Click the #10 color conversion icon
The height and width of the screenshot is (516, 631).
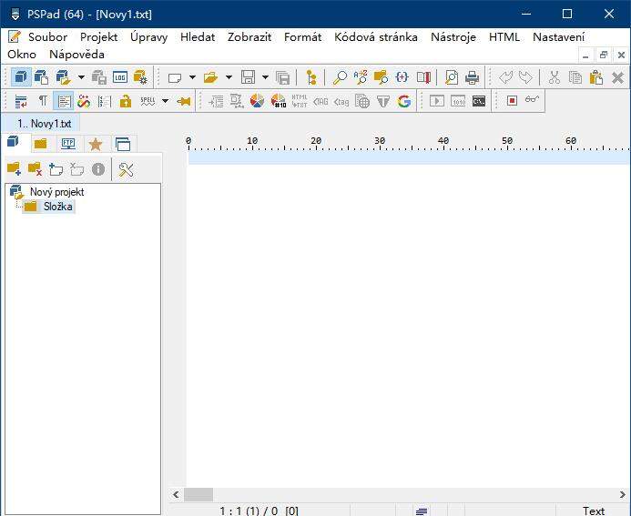[279, 101]
